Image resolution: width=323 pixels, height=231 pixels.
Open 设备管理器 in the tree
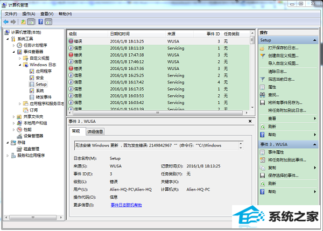(x=30, y=136)
